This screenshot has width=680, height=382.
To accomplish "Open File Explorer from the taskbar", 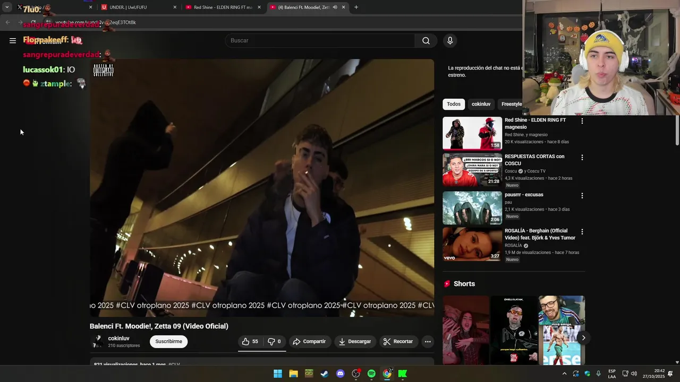I will point(293,374).
